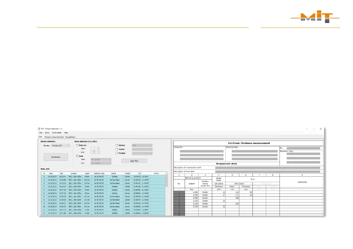
Task: Click station cell 0,500 in measurement sheet
Action: point(191,192)
